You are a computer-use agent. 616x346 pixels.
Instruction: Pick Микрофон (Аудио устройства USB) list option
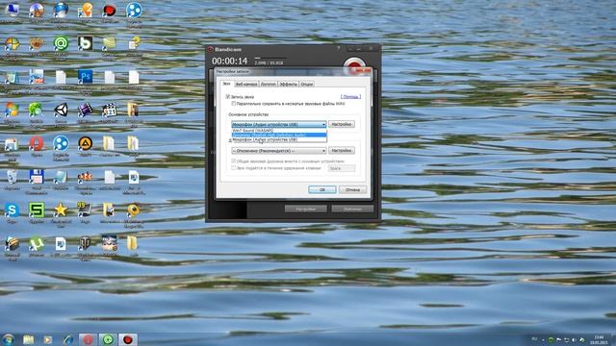[x=279, y=139]
